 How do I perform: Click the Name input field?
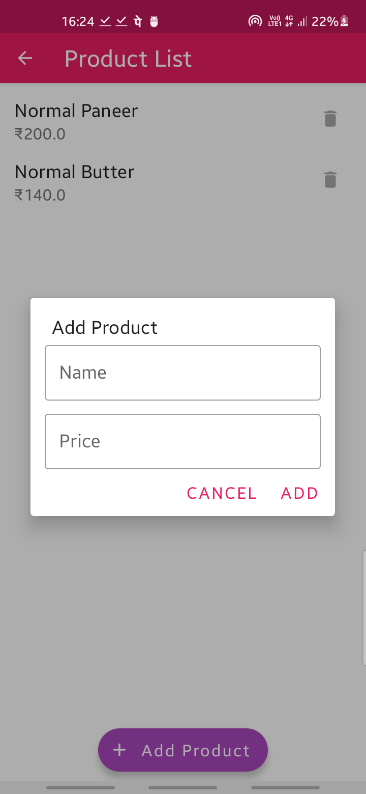click(x=182, y=373)
